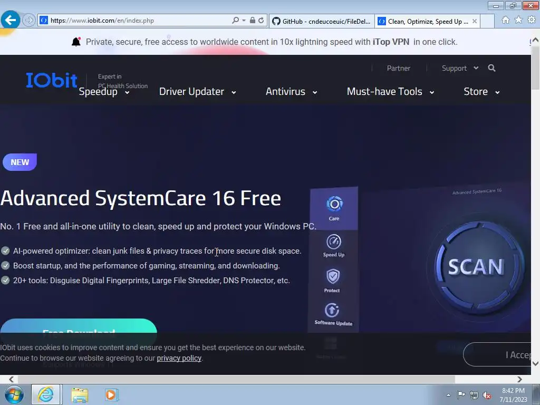Click the notification bell icon in banner

click(x=76, y=42)
